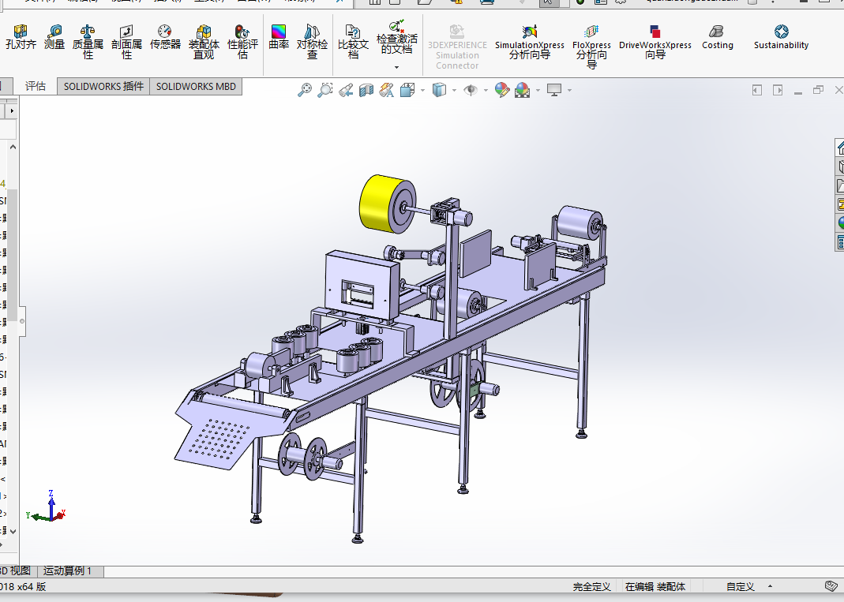
Task: Toggle the Section View
Action: coord(366,90)
